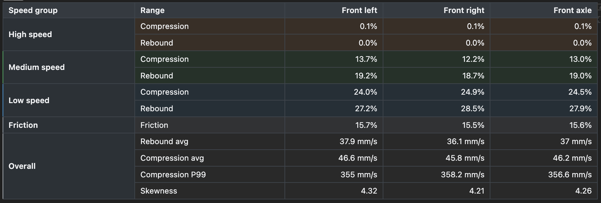Viewport: 601px width, 203px height.
Task: Select the 355 mm/s front left value
Action: click(359, 175)
